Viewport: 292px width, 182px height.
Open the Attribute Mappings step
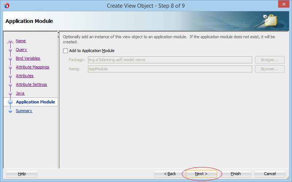click(x=32, y=67)
